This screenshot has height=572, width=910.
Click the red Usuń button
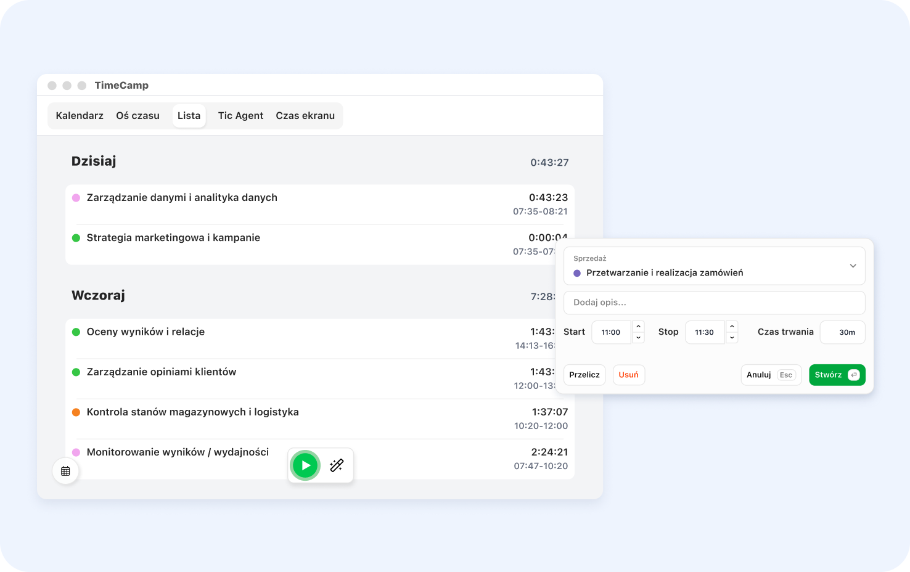pyautogui.click(x=628, y=375)
